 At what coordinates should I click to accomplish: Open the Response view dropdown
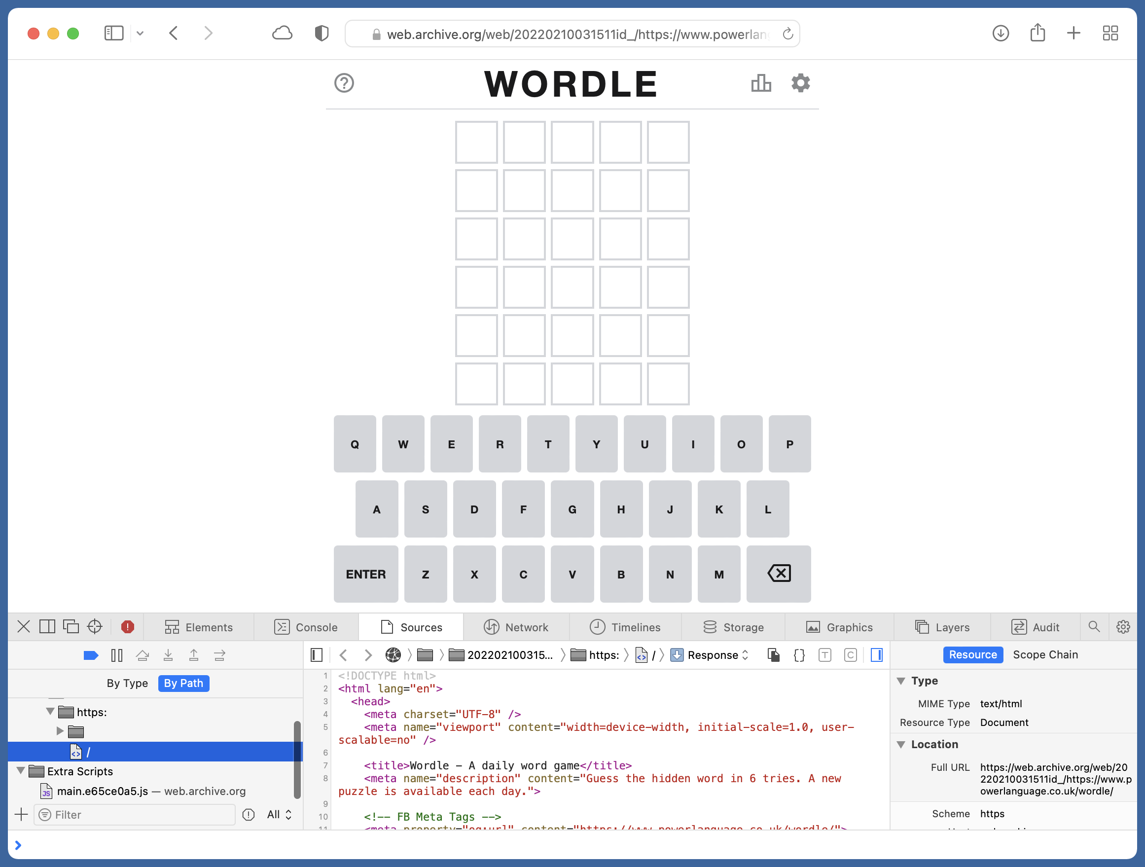pyautogui.click(x=710, y=655)
